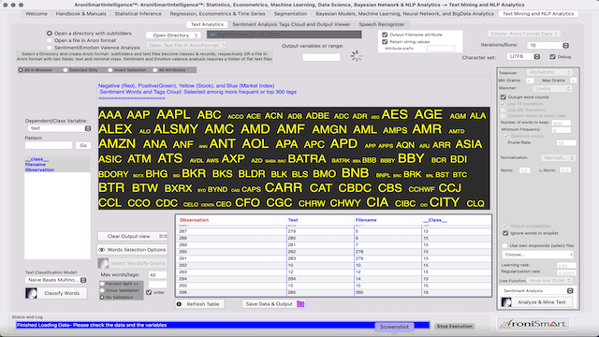Viewport: 599px width, 337px height.
Task: Click the Go button next to Pattern
Action: 83,146
